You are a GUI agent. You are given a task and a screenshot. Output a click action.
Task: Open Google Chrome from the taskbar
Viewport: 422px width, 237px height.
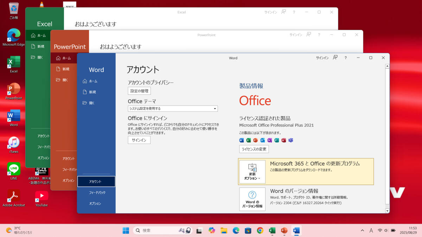(260, 230)
